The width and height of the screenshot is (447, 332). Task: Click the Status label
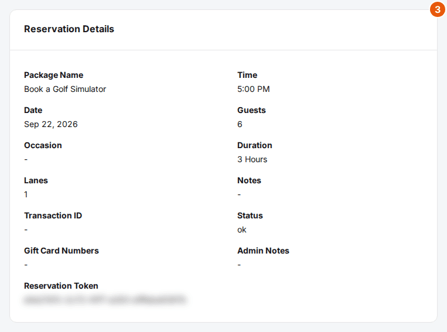click(250, 215)
